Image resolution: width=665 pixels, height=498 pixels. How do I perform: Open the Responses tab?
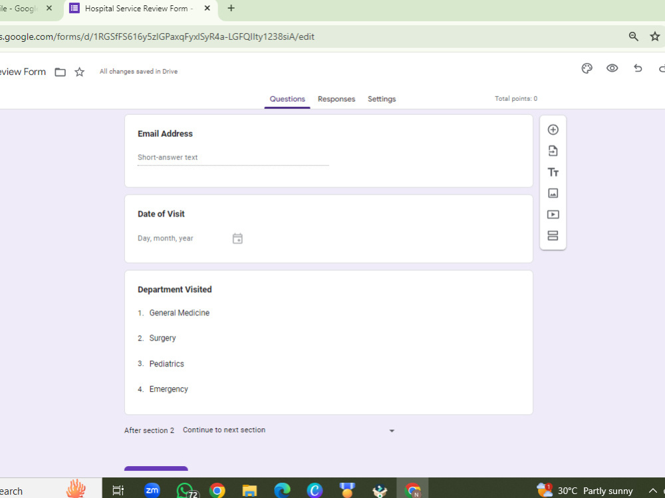[x=336, y=99]
